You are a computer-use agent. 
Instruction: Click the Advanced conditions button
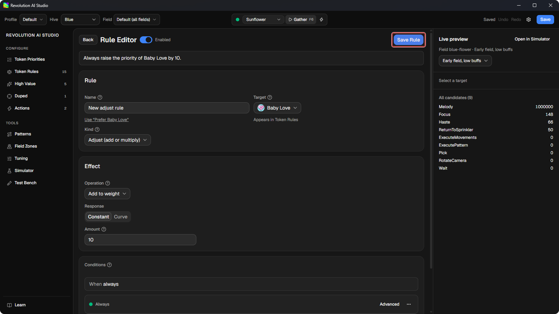click(390, 304)
